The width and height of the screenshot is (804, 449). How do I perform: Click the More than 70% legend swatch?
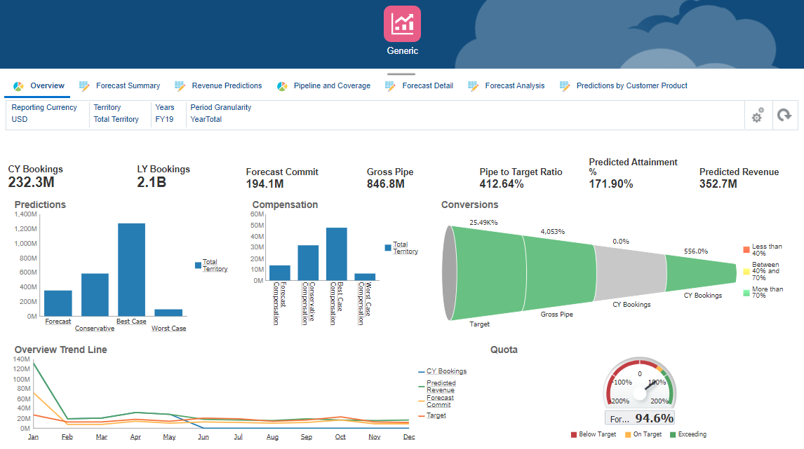pos(746,293)
